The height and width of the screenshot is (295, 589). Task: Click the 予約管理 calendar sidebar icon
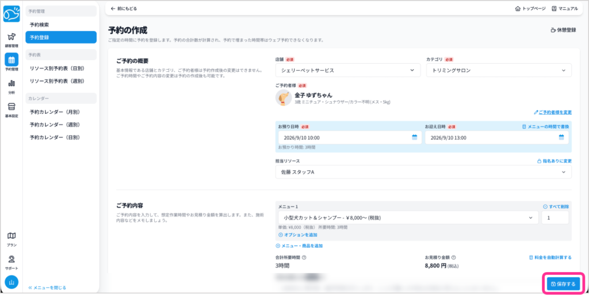click(12, 62)
